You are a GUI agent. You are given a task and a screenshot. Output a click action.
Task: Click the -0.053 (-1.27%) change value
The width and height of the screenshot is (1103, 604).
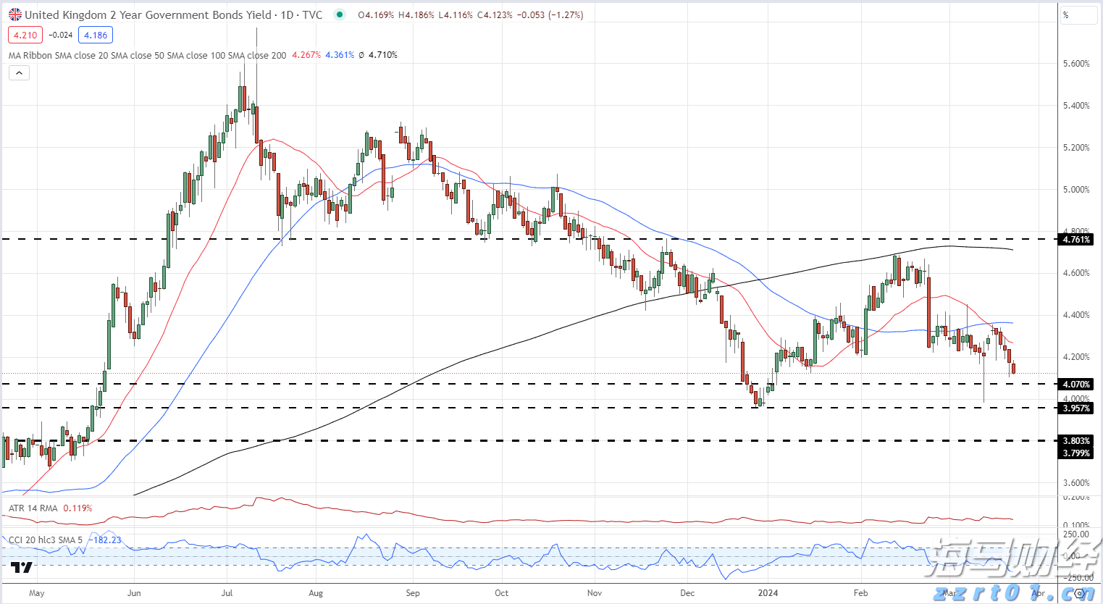click(550, 14)
